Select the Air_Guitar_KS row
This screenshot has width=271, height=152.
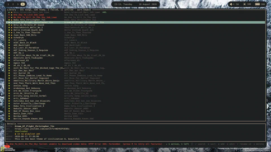(135, 73)
